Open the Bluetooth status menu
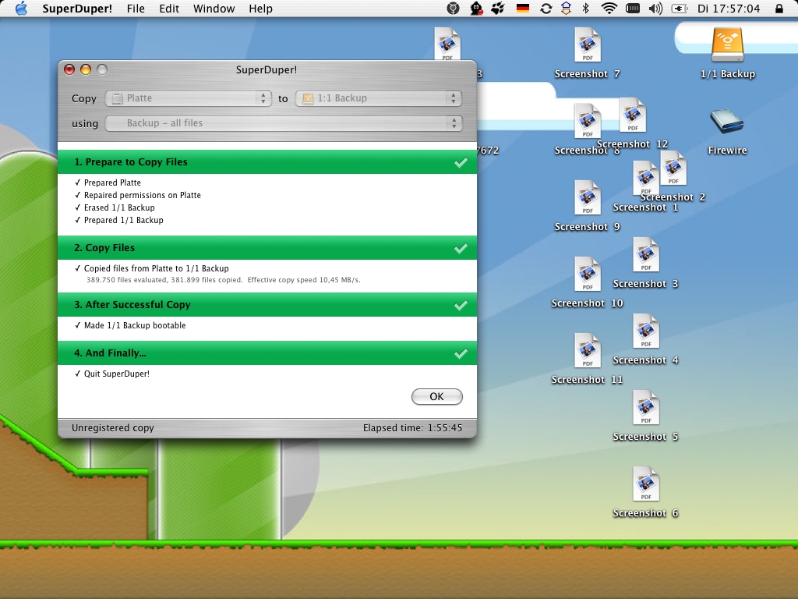This screenshot has width=798, height=599. (x=586, y=9)
